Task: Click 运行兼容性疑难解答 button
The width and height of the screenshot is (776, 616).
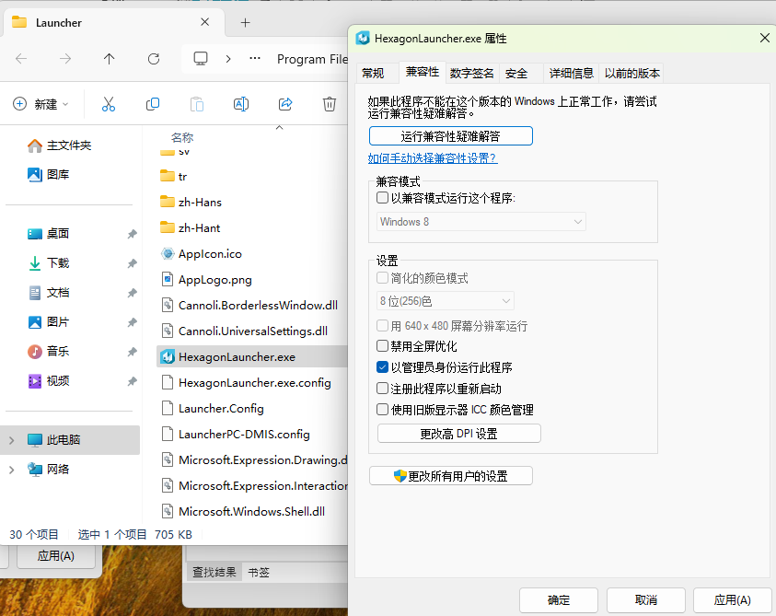Action: (x=450, y=134)
